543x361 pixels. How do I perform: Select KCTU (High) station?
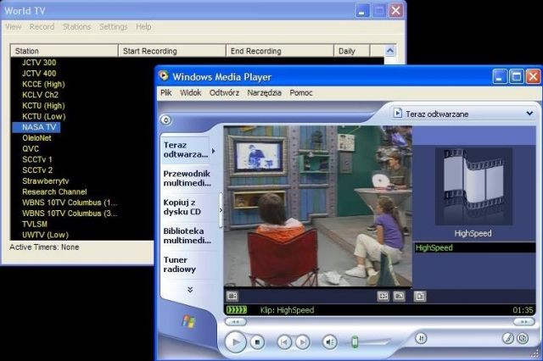point(43,105)
